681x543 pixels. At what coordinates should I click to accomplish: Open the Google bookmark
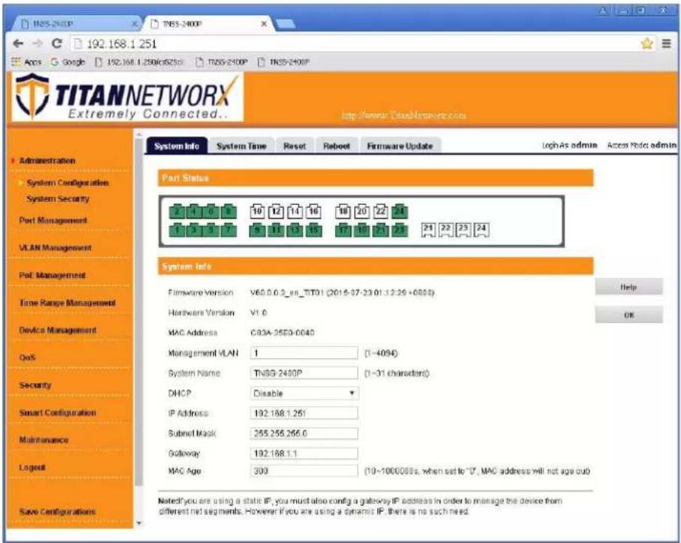click(x=68, y=62)
